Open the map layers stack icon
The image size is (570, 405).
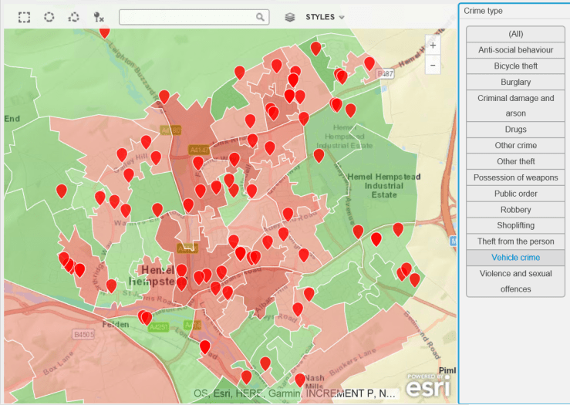click(290, 17)
